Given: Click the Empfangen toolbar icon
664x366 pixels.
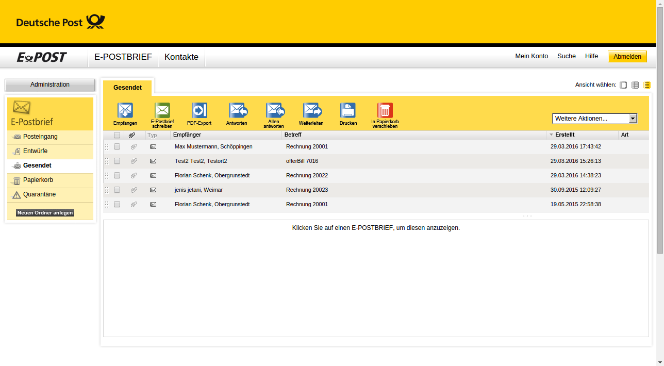Looking at the screenshot, I should tap(125, 110).
